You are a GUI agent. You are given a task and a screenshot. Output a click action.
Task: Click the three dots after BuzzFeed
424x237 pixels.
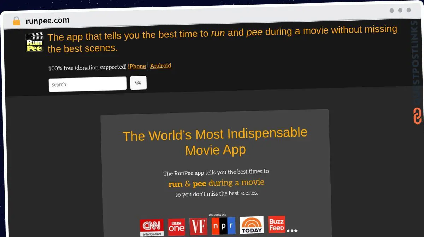click(292, 230)
